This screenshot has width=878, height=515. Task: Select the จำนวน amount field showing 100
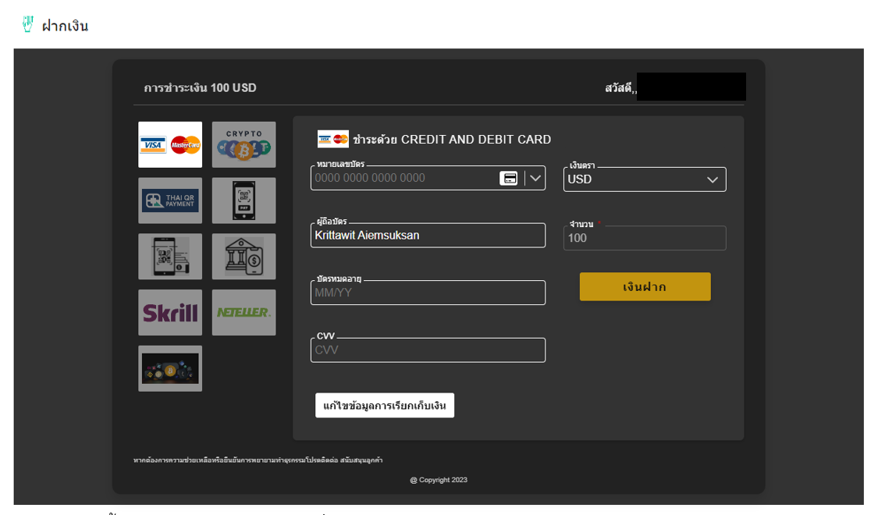tap(645, 238)
